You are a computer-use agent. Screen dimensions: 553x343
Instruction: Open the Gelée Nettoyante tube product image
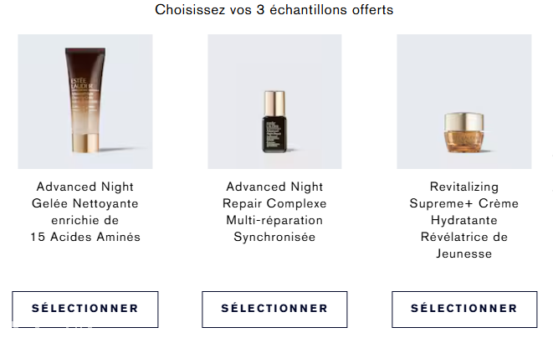coord(84,101)
